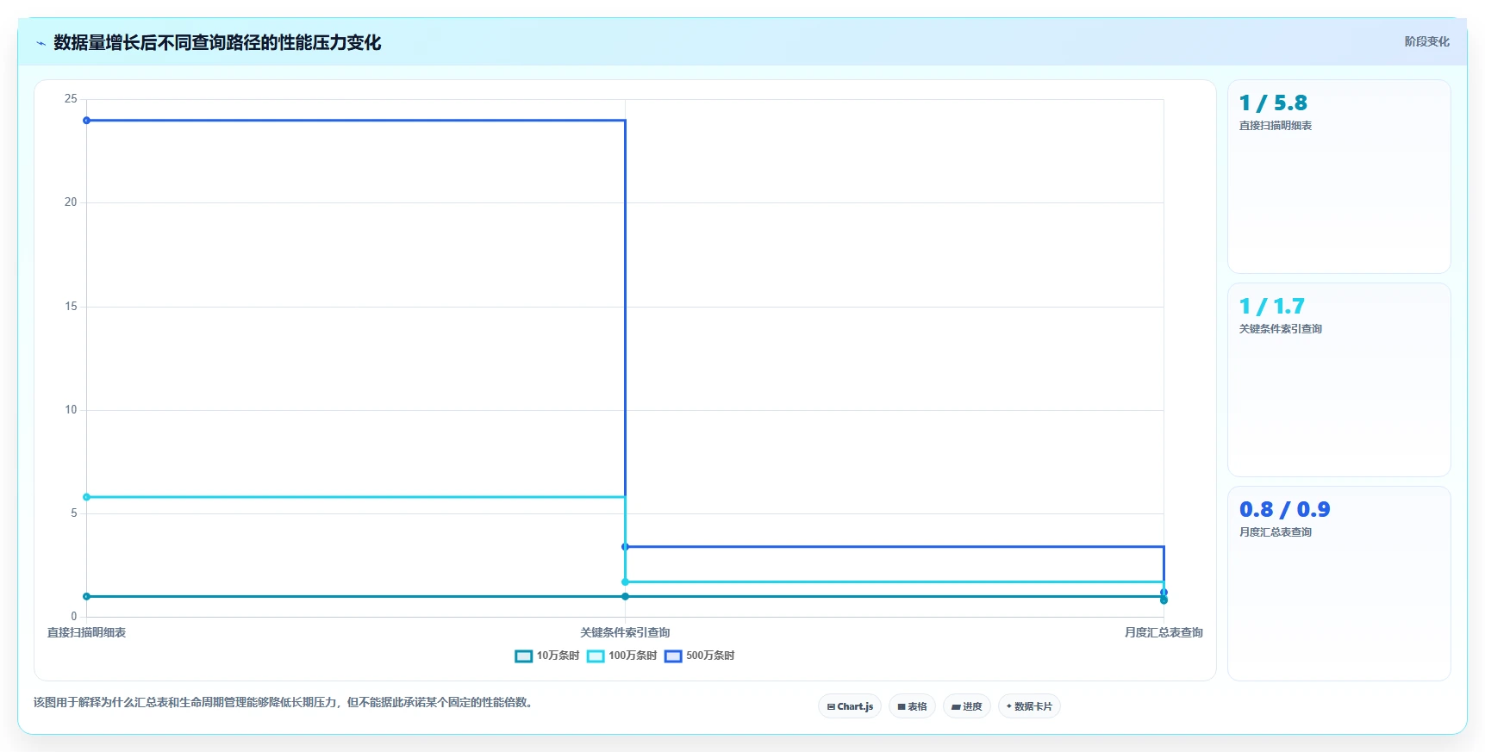
Task: Click the Chart.js pill button
Action: [849, 706]
